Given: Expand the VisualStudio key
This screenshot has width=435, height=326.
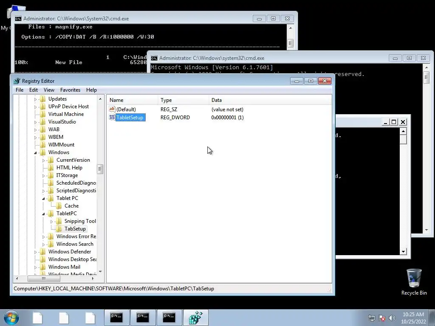Looking at the screenshot, I should tap(35, 122).
